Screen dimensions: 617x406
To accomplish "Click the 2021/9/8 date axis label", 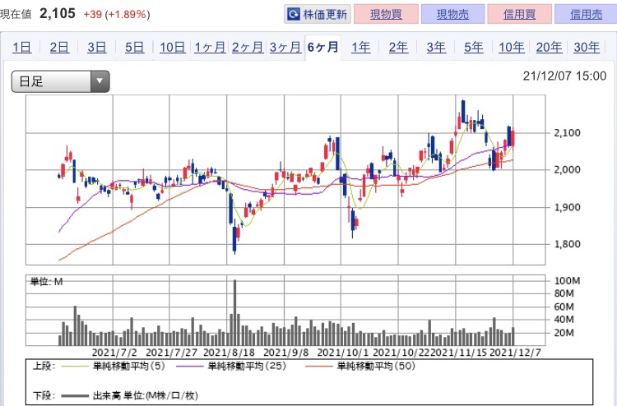I will click(286, 352).
